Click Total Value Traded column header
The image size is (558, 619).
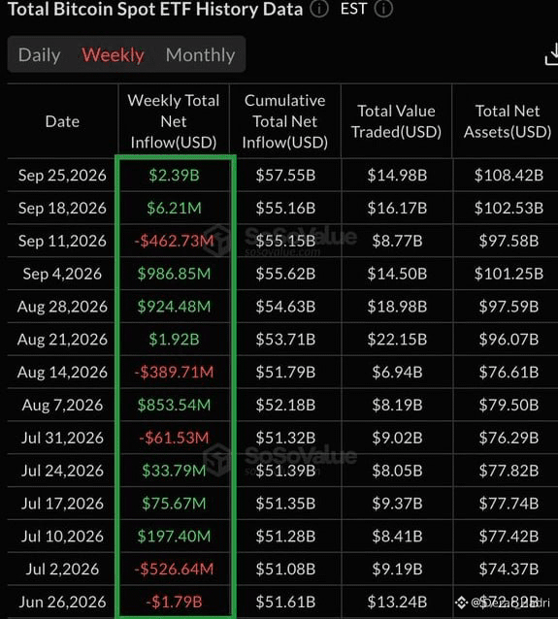pyautogui.click(x=396, y=121)
